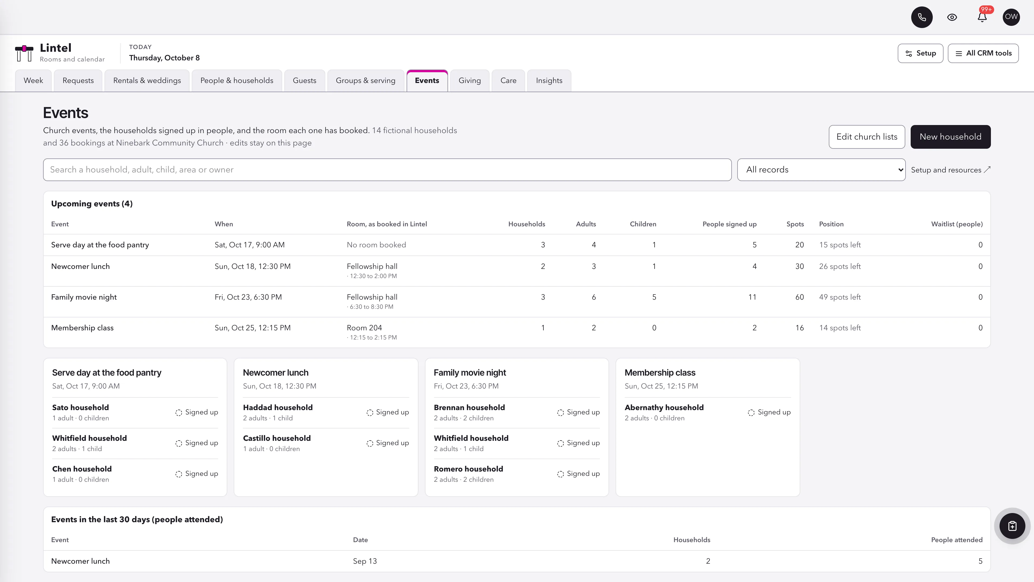The height and width of the screenshot is (582, 1034).
Task: Click 'No room booked' cell
Action: [376, 245]
